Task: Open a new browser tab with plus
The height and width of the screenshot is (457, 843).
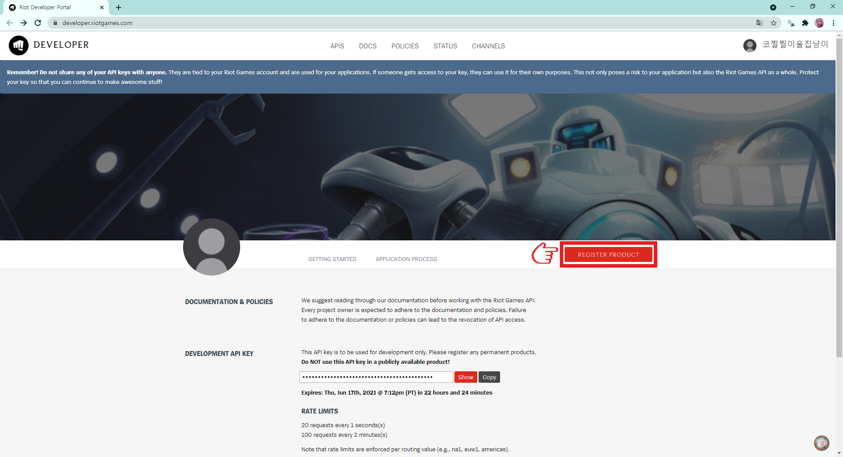Action: pos(119,7)
